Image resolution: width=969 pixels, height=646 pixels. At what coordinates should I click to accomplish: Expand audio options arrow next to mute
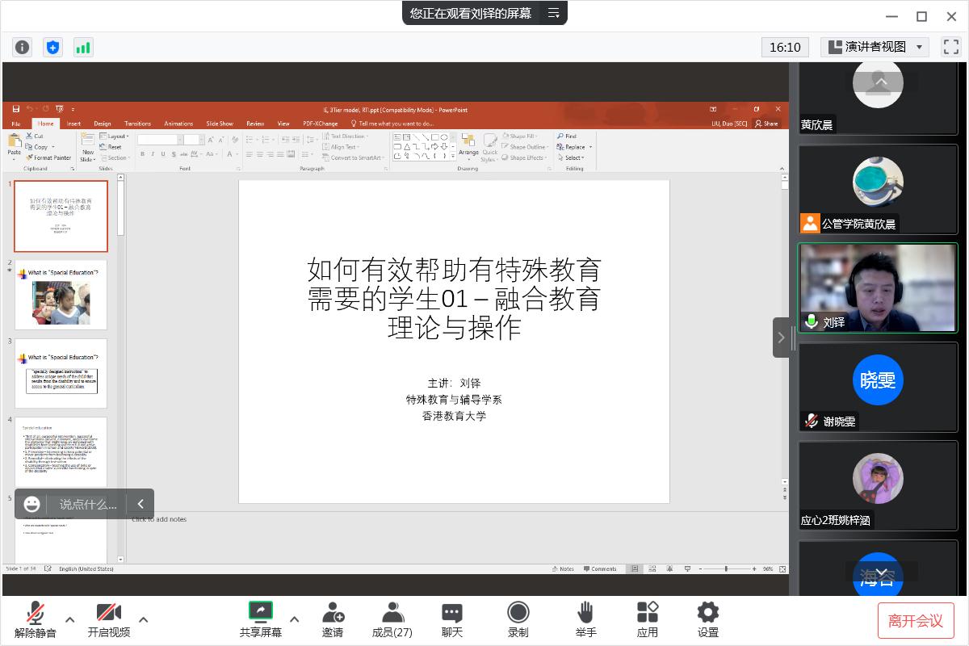click(69, 619)
